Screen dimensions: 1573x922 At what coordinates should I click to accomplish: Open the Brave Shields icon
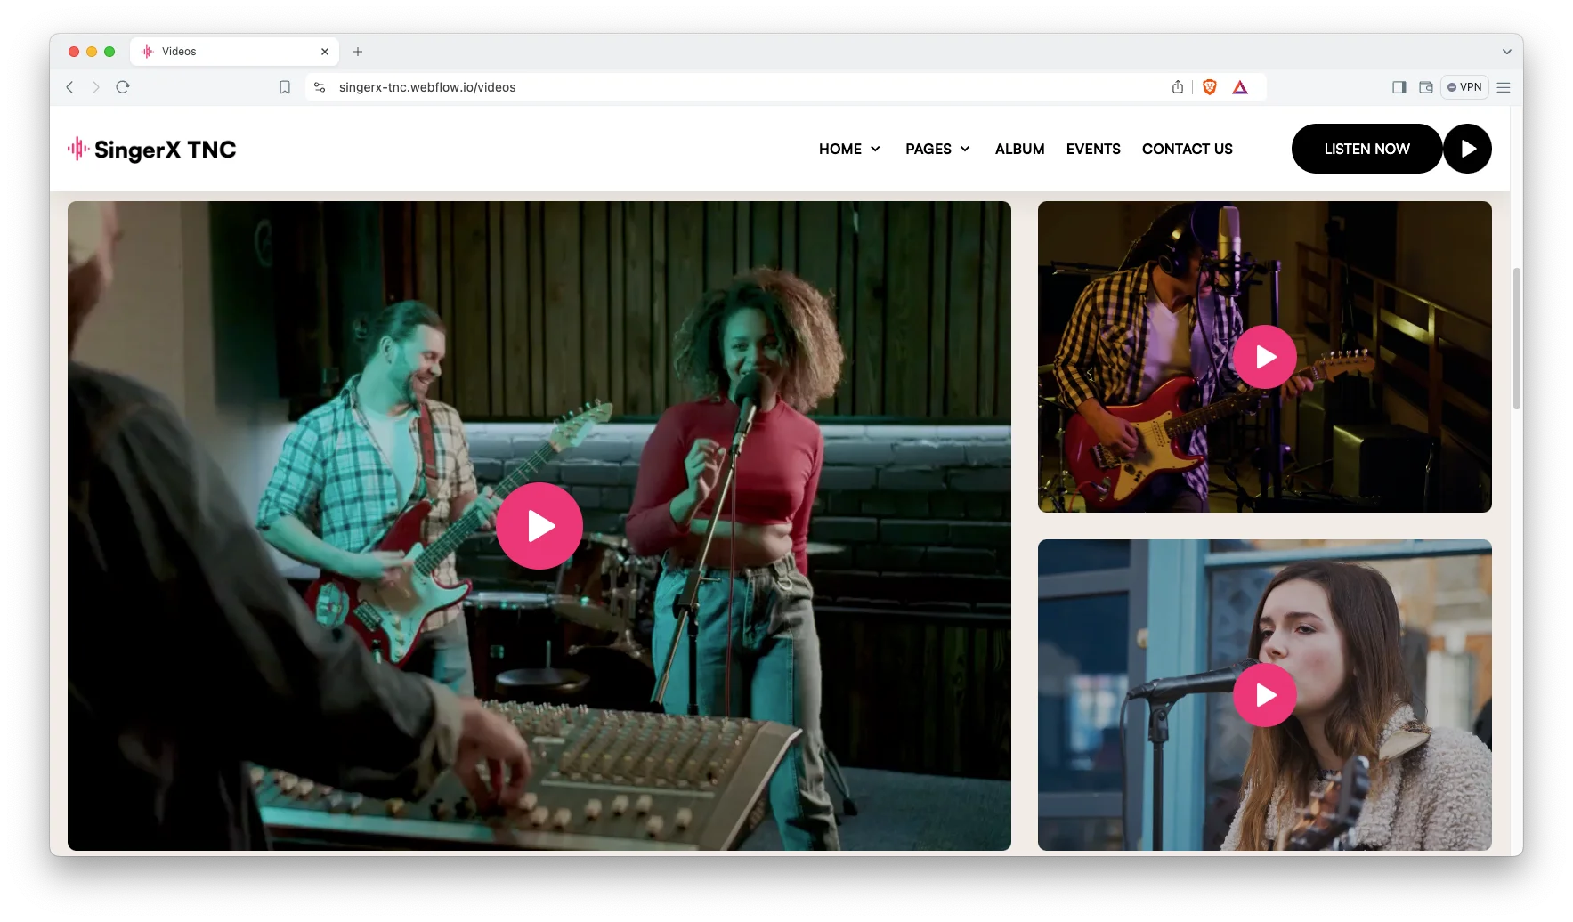click(x=1209, y=87)
